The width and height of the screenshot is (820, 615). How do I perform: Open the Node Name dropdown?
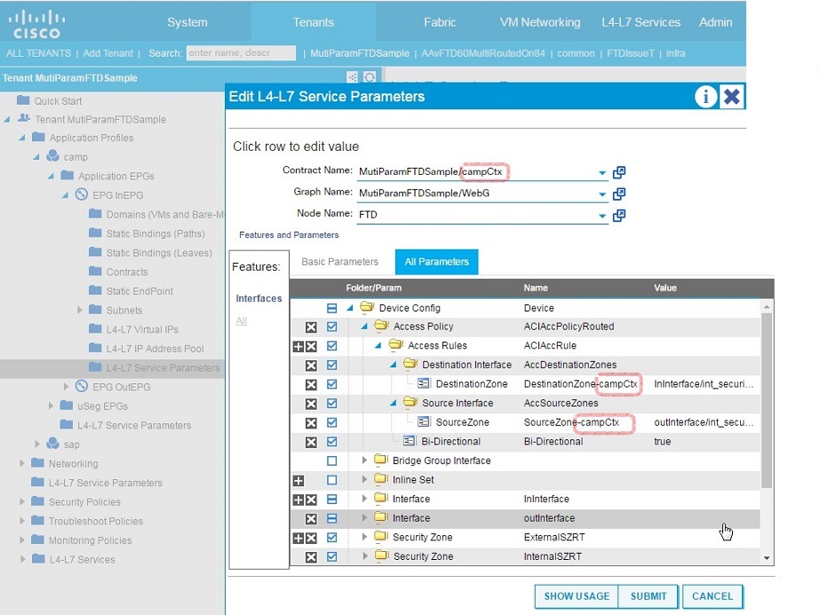(602, 216)
